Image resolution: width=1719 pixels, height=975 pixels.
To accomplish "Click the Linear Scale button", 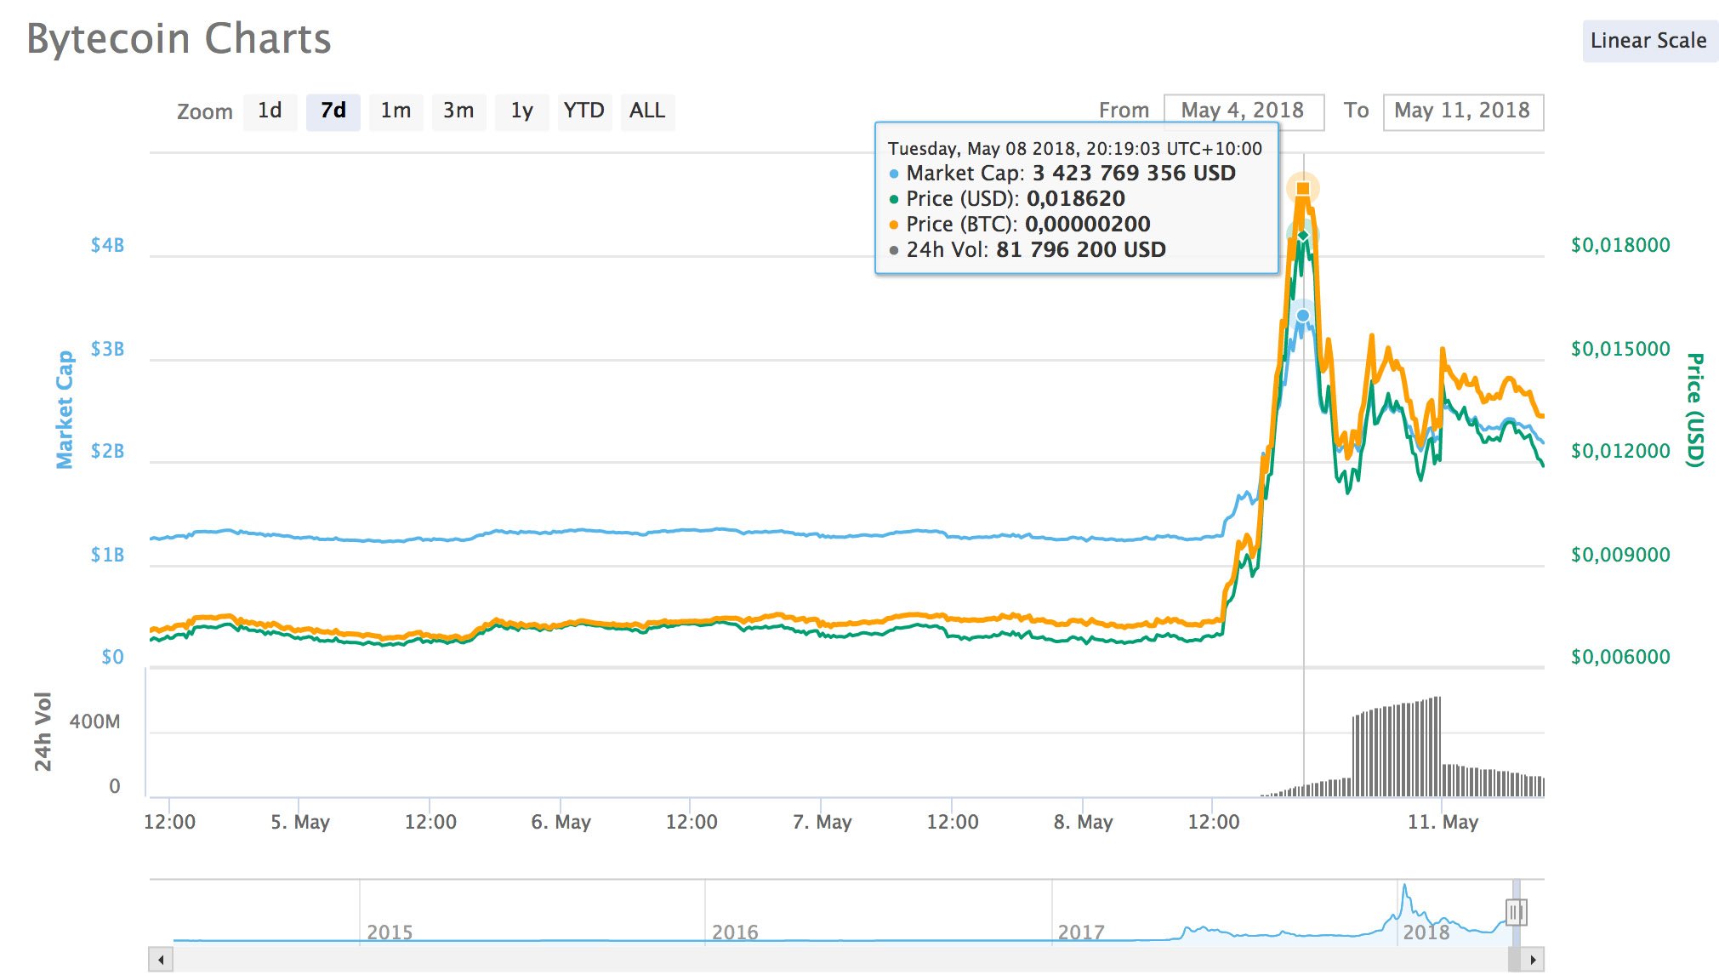I will click(x=1648, y=41).
